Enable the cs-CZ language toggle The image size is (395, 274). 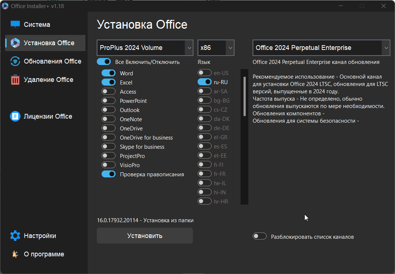[205, 109]
